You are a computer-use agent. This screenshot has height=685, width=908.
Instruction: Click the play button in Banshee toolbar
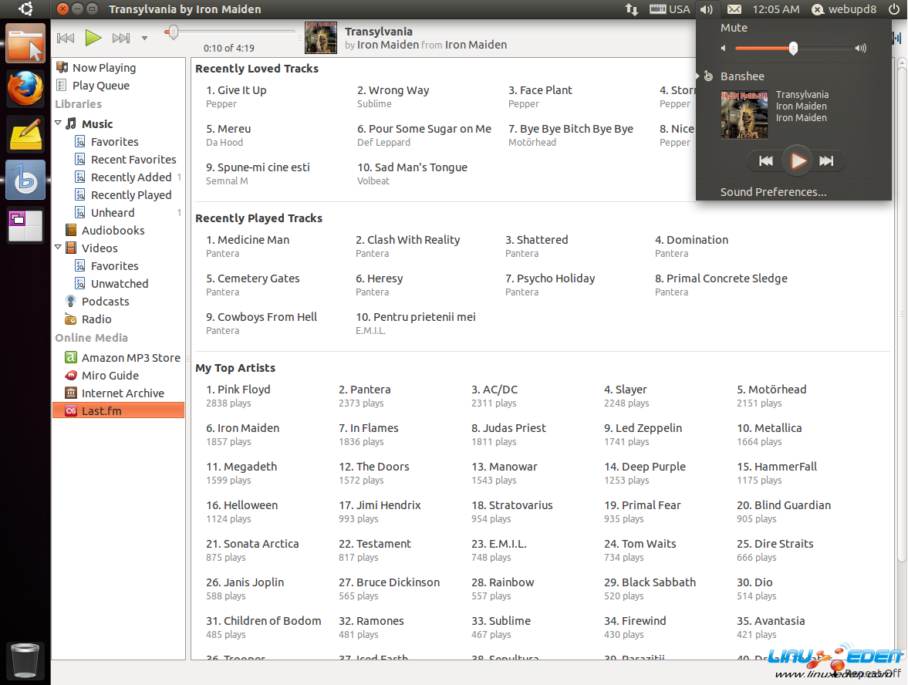93,38
